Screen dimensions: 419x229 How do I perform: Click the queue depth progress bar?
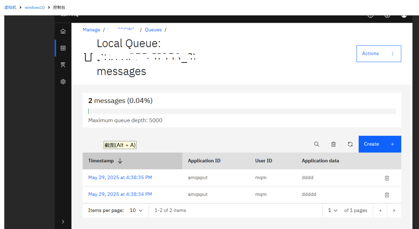click(242, 111)
